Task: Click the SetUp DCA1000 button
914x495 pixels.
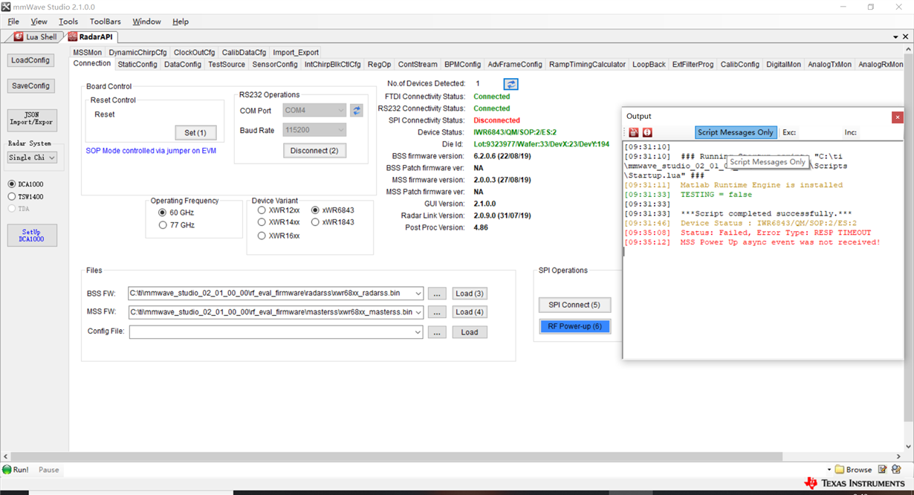Action: click(32, 235)
